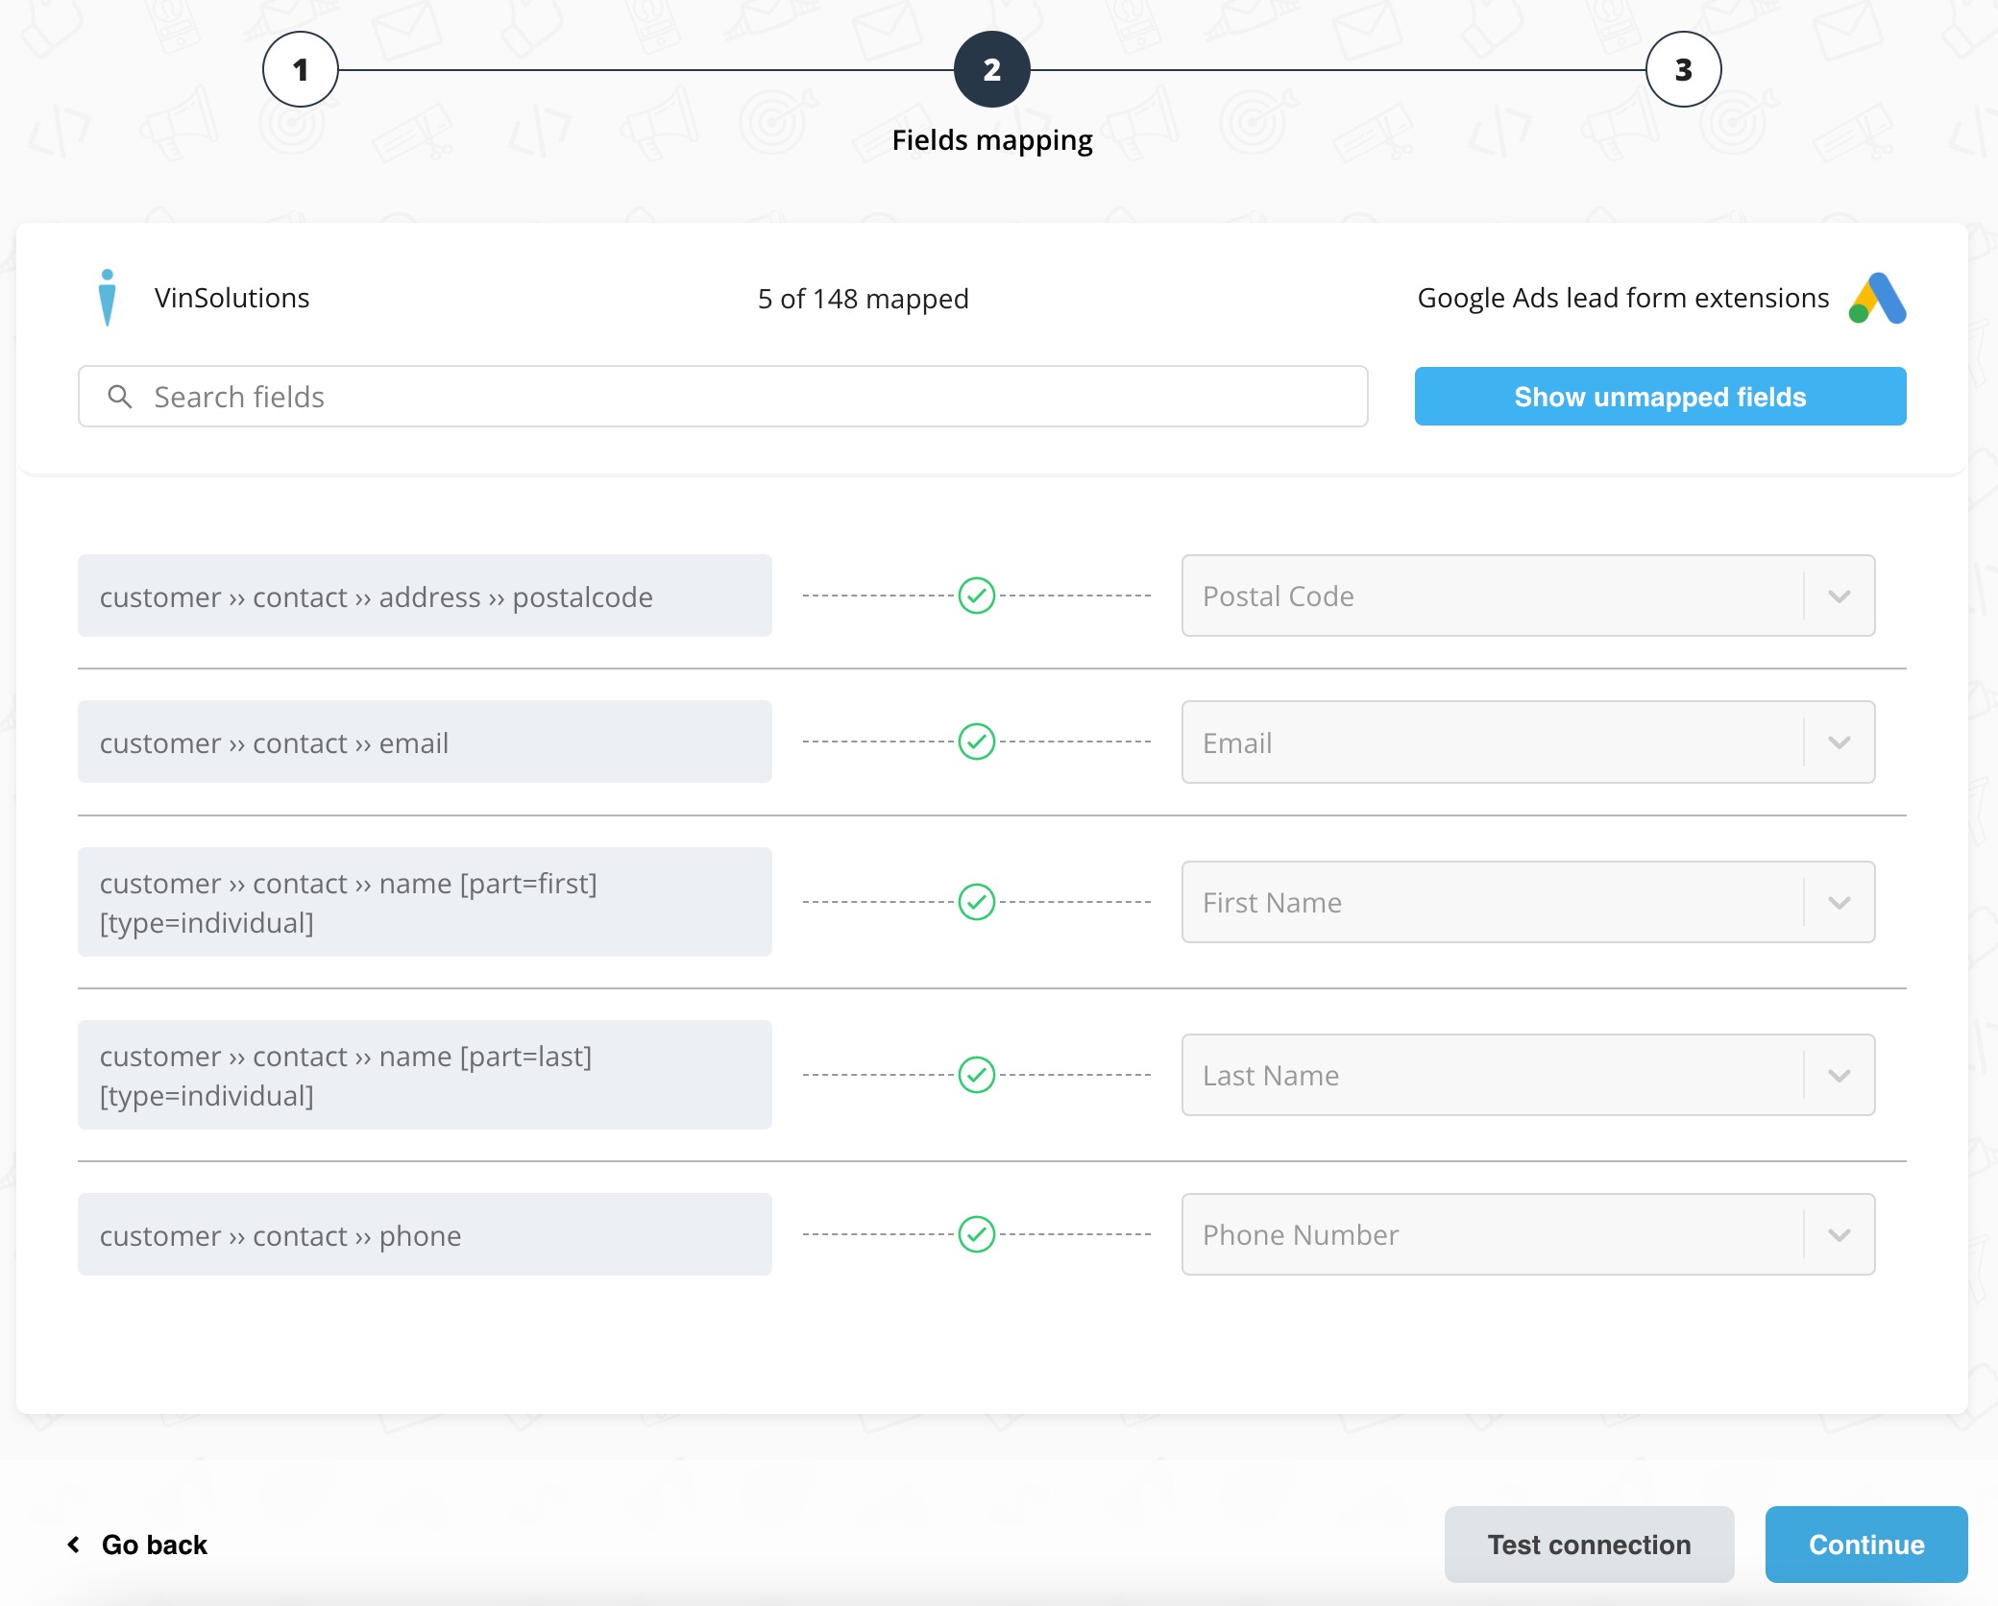
Task: Select the customer contact address postalcode field
Action: (425, 596)
